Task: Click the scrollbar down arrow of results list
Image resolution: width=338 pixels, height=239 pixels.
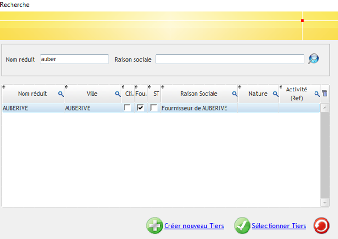Action: (x=325, y=203)
